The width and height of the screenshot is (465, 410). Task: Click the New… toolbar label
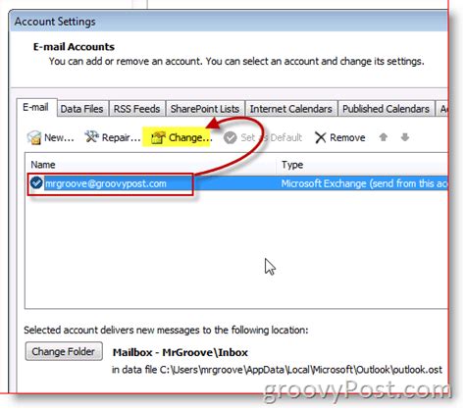click(x=59, y=138)
